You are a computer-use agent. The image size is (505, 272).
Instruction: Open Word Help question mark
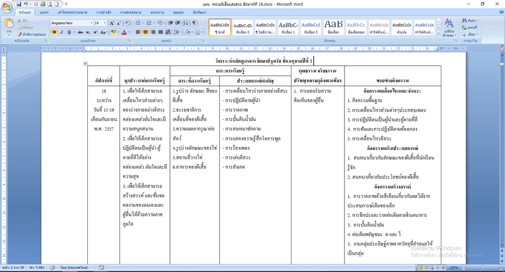pos(501,12)
